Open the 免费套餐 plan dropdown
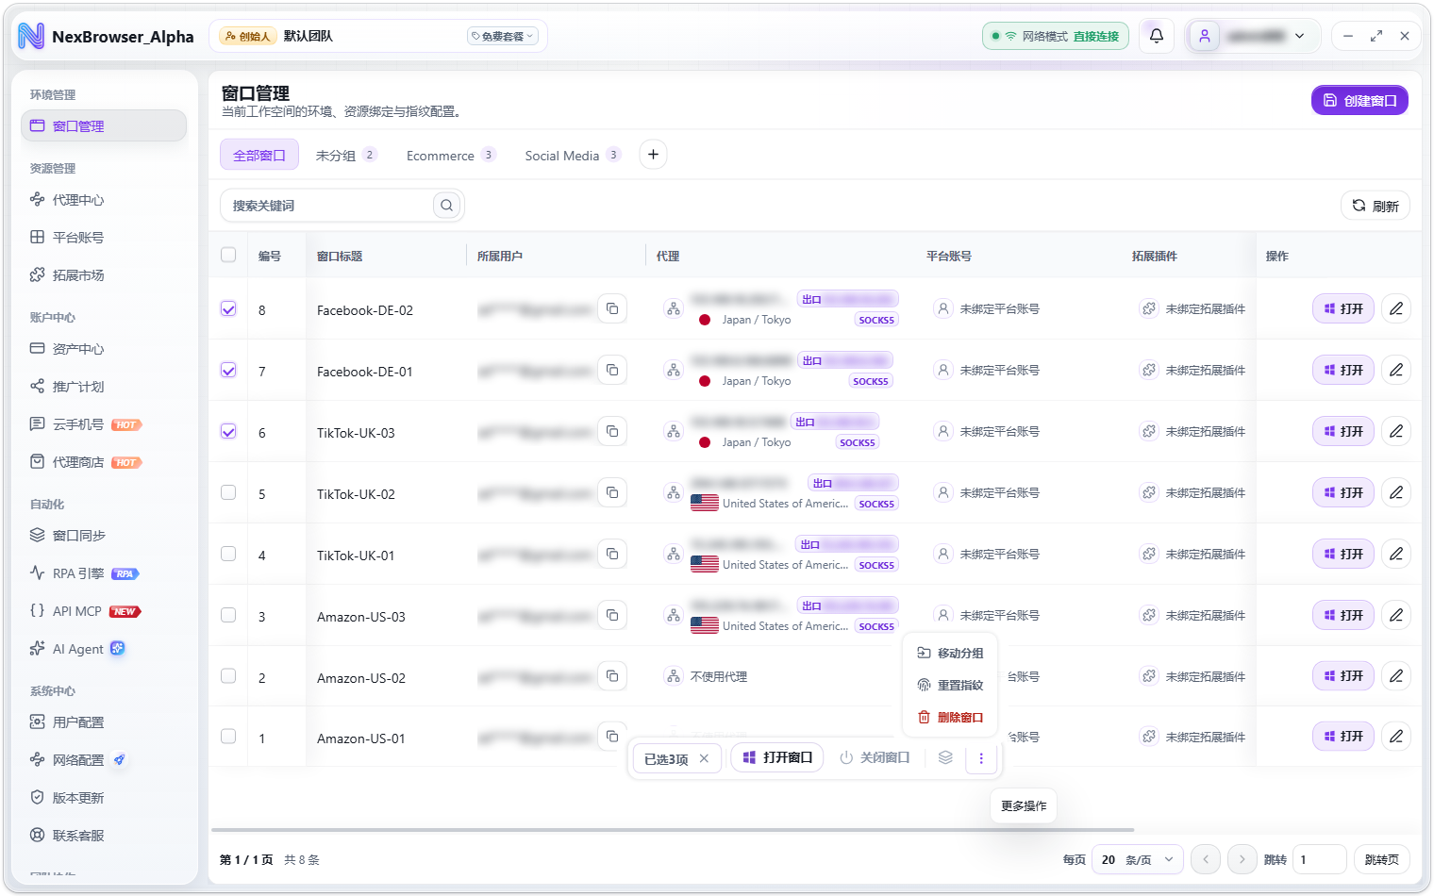 click(503, 36)
